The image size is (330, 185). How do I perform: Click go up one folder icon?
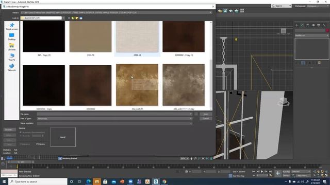tap(73, 18)
